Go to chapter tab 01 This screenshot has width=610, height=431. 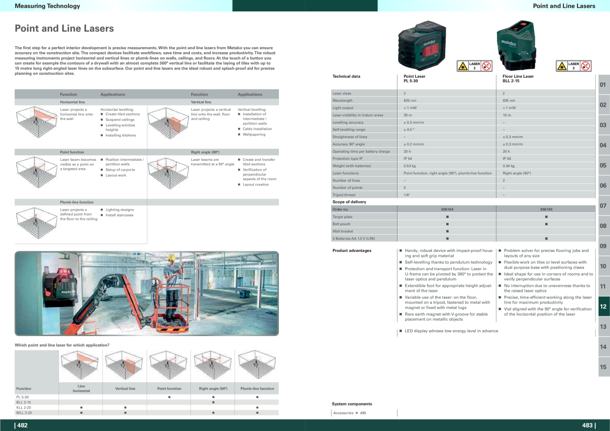[603, 85]
